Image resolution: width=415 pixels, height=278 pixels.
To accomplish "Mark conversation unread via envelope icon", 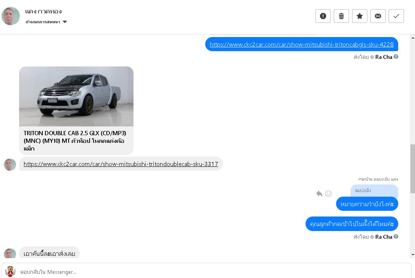I will (x=378, y=16).
